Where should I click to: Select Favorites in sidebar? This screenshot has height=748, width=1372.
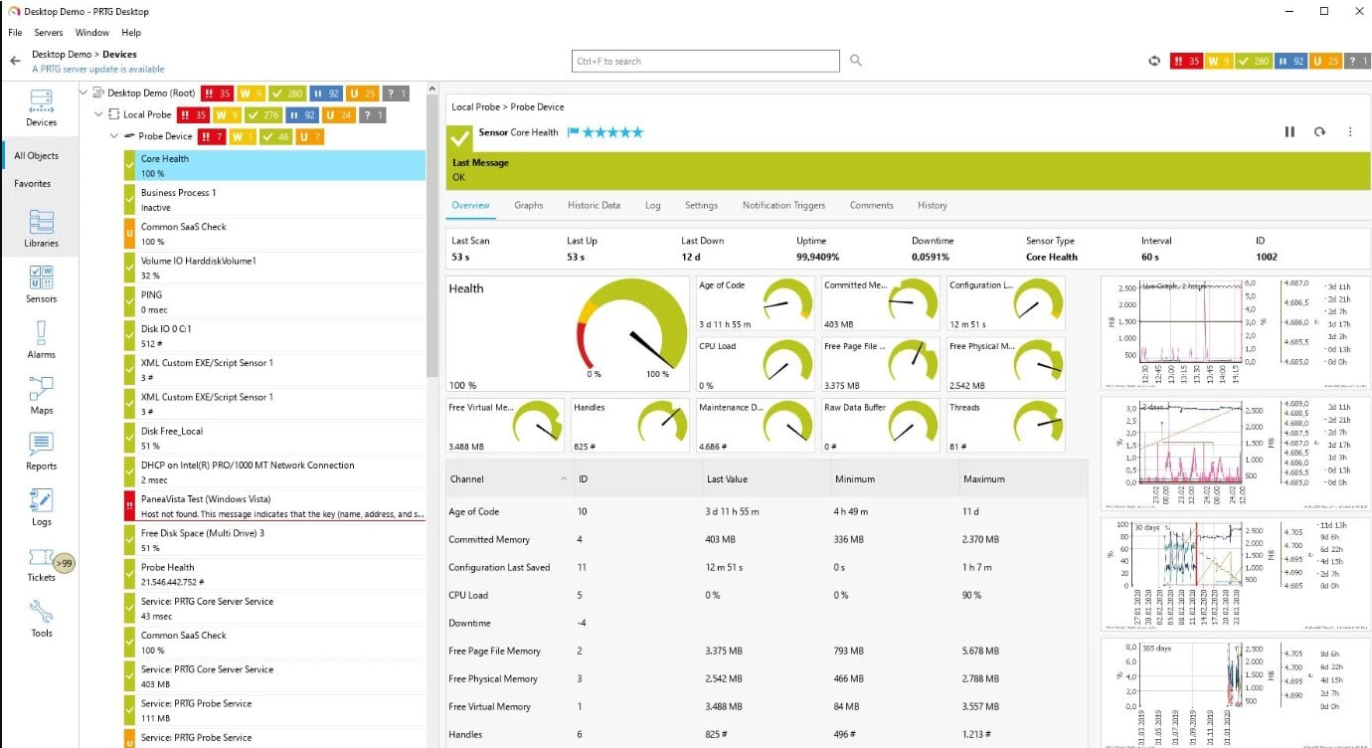point(32,183)
